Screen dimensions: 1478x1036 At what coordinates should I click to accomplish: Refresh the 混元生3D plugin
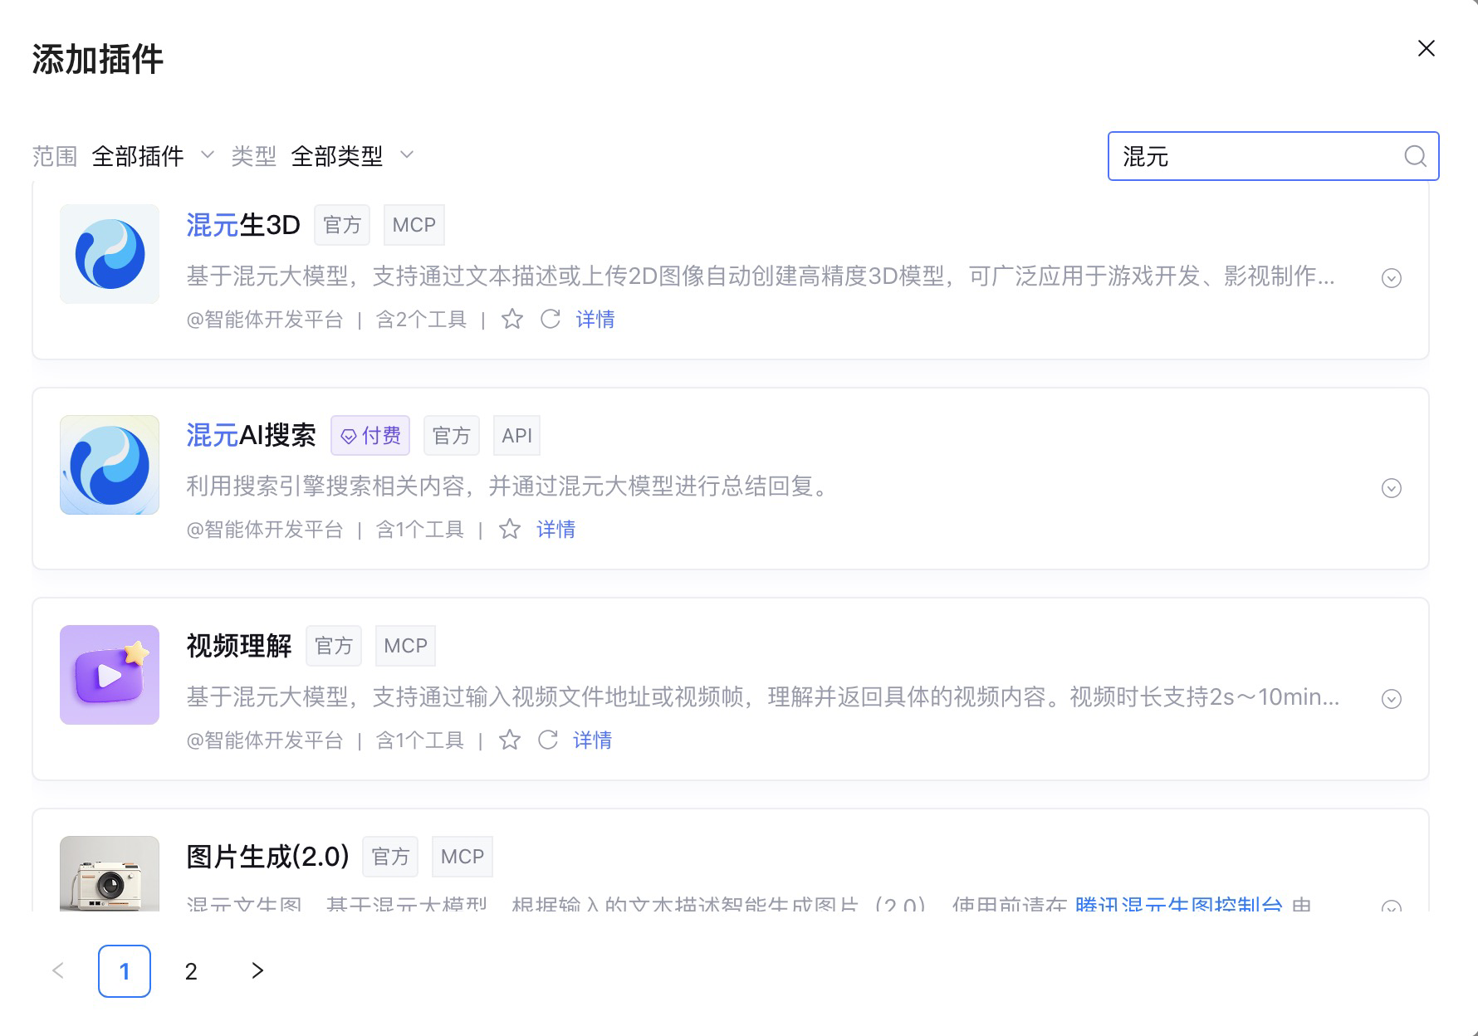[x=551, y=319]
